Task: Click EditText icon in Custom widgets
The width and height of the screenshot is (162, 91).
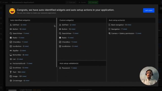Action: 60,25
